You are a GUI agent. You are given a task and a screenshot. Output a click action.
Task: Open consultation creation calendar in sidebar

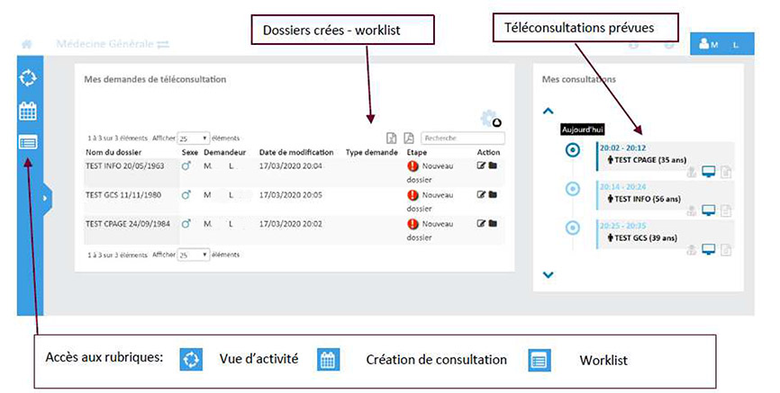(28, 111)
